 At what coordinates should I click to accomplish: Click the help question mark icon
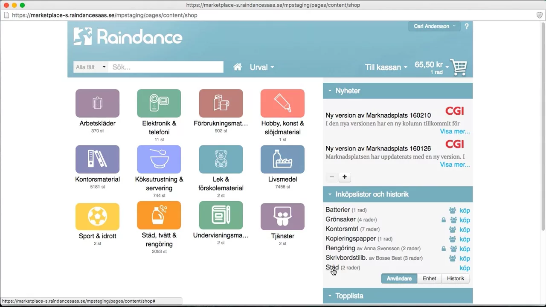[x=466, y=26]
